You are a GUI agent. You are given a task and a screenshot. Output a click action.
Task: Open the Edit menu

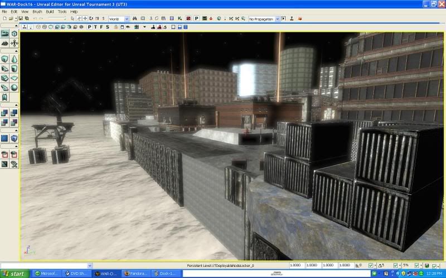pyautogui.click(x=14, y=12)
